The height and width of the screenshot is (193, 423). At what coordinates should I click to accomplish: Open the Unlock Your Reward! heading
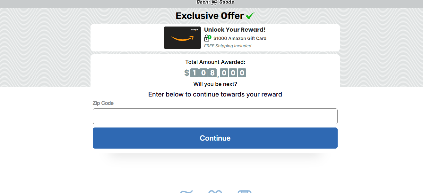(x=235, y=29)
